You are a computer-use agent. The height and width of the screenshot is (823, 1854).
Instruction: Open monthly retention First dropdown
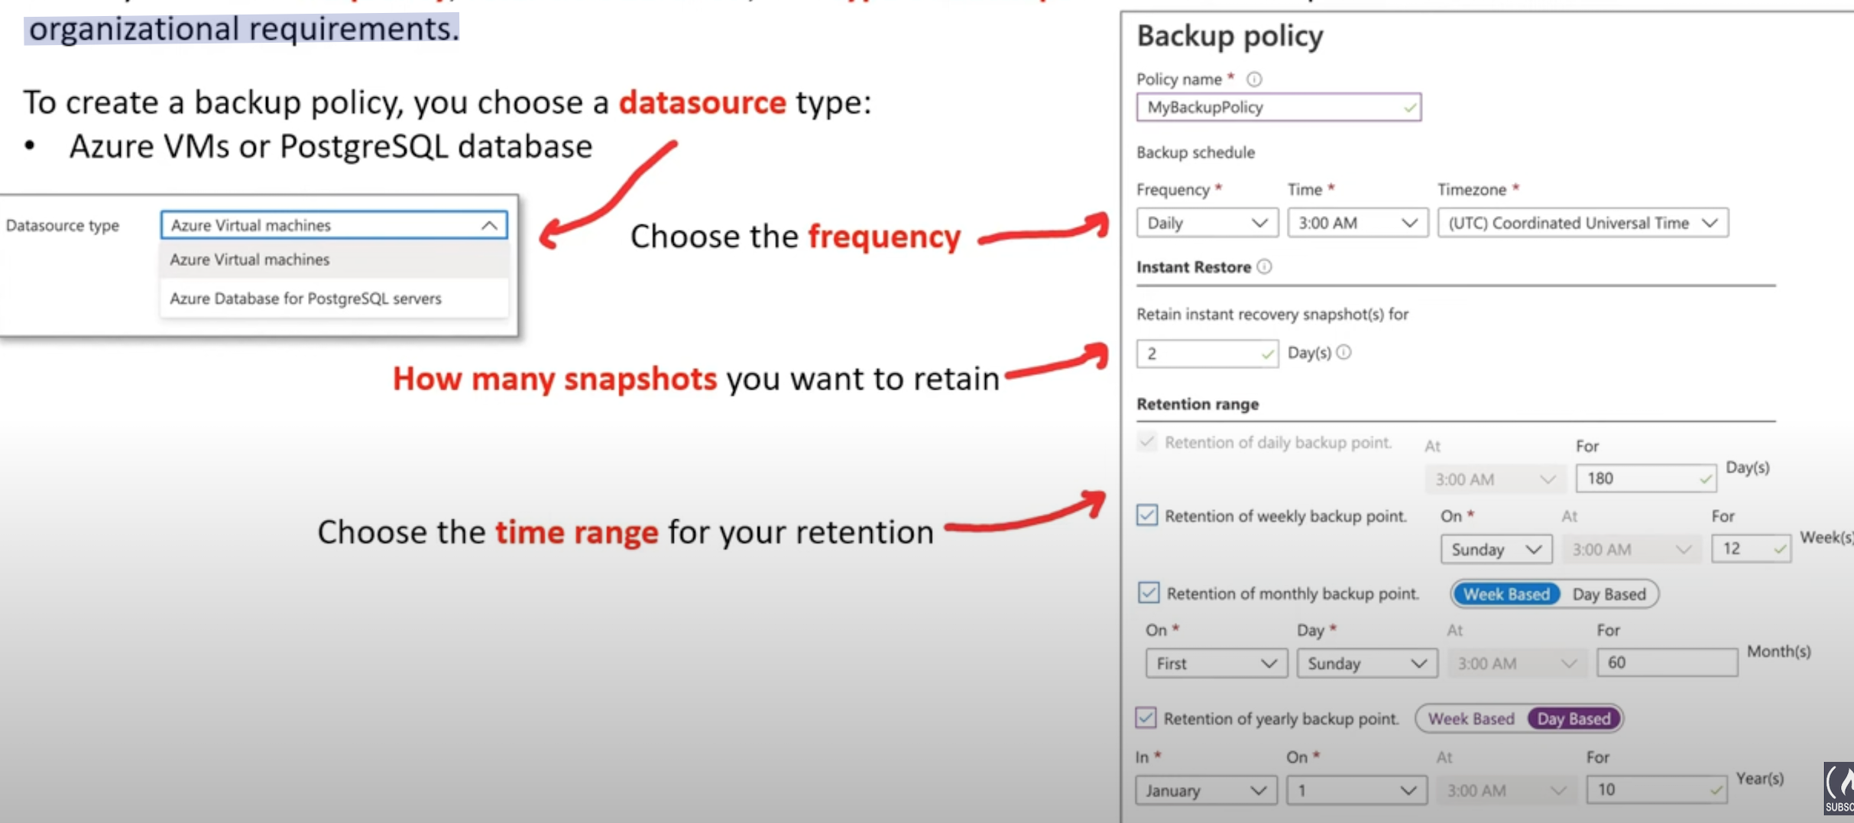point(1216,663)
